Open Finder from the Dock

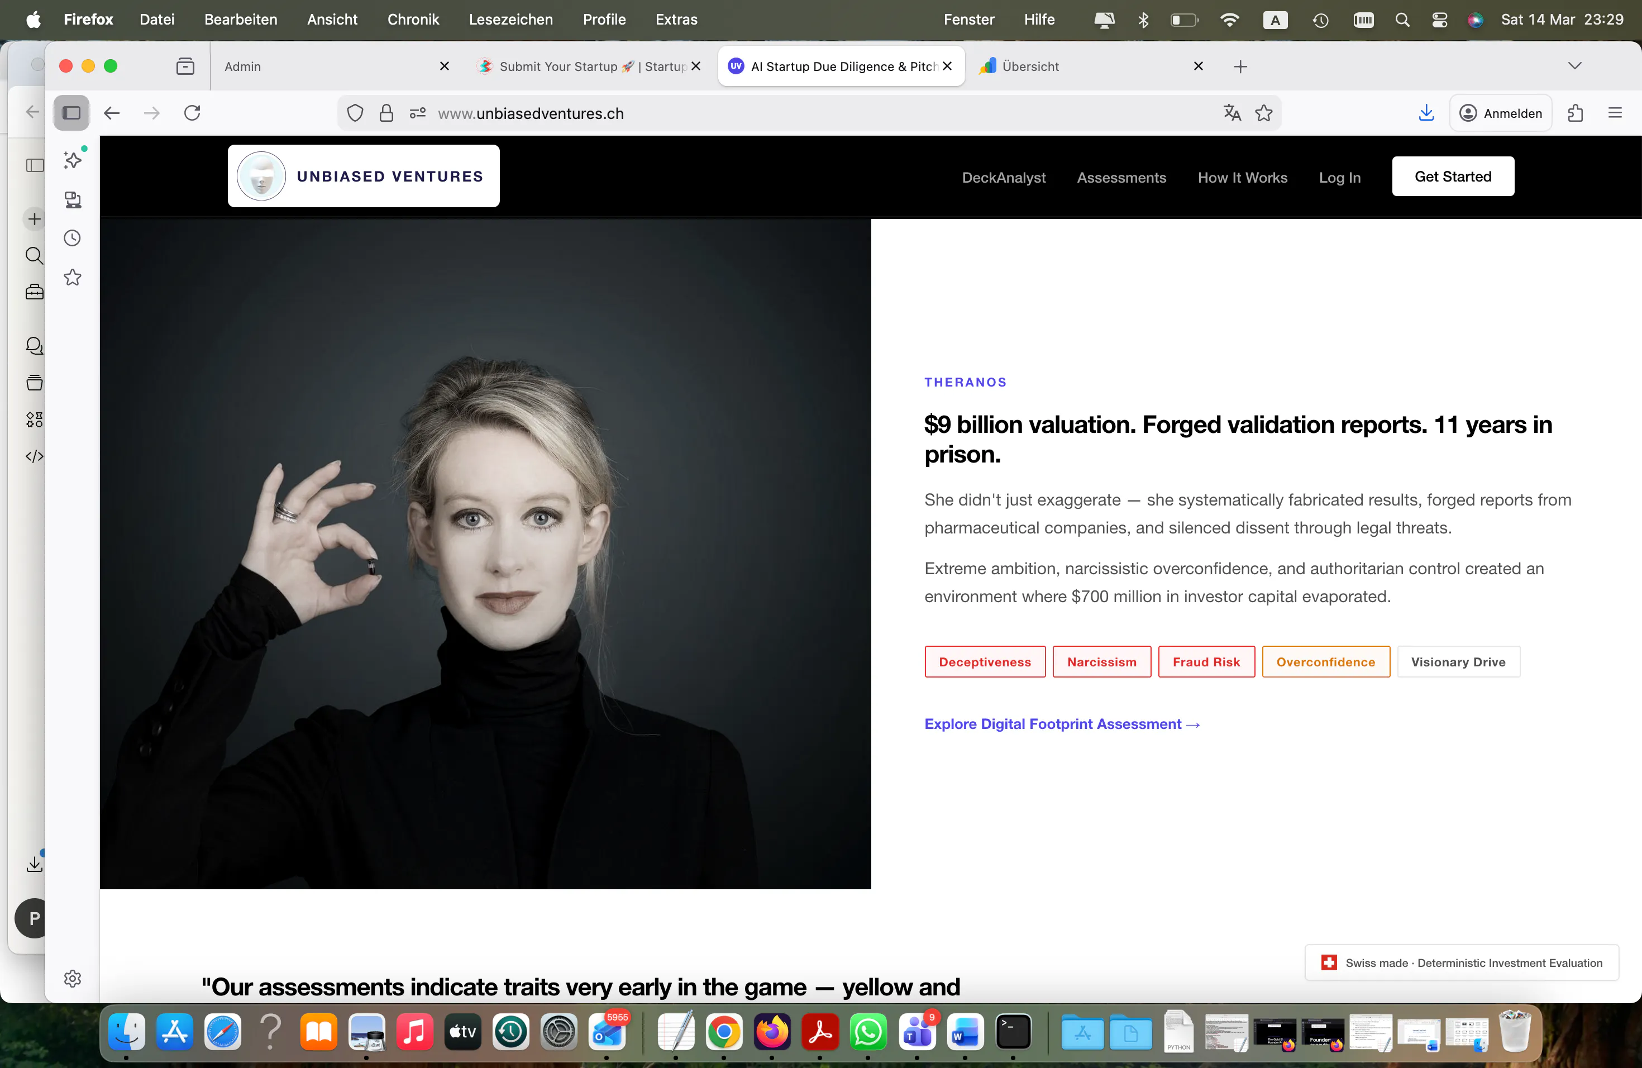click(126, 1032)
